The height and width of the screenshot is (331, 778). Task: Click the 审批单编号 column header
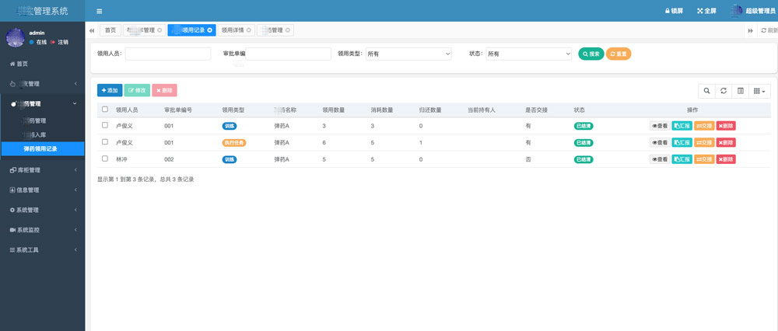(178, 110)
